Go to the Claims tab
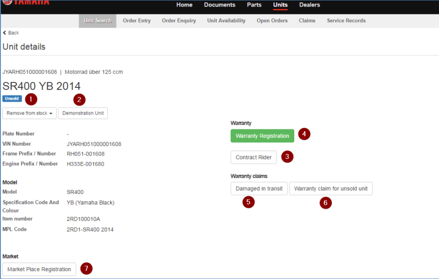This screenshot has height=279, width=439. coord(307,21)
